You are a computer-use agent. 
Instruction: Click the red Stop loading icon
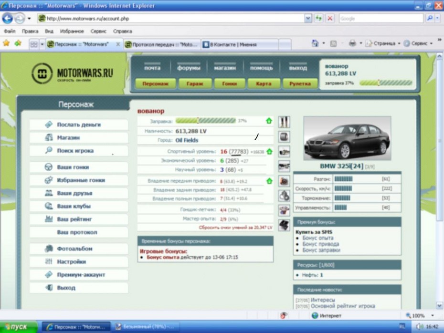[330, 19]
